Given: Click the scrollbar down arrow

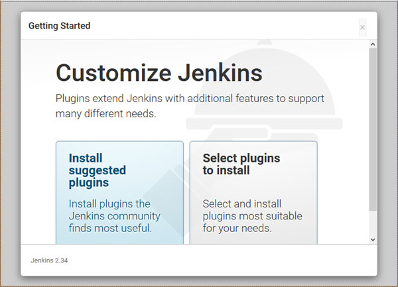Looking at the screenshot, I should 373,239.
